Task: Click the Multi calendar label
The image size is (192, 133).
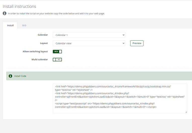Action: pyautogui.click(x=40, y=60)
